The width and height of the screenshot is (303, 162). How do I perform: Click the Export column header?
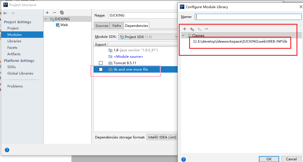click(101, 45)
